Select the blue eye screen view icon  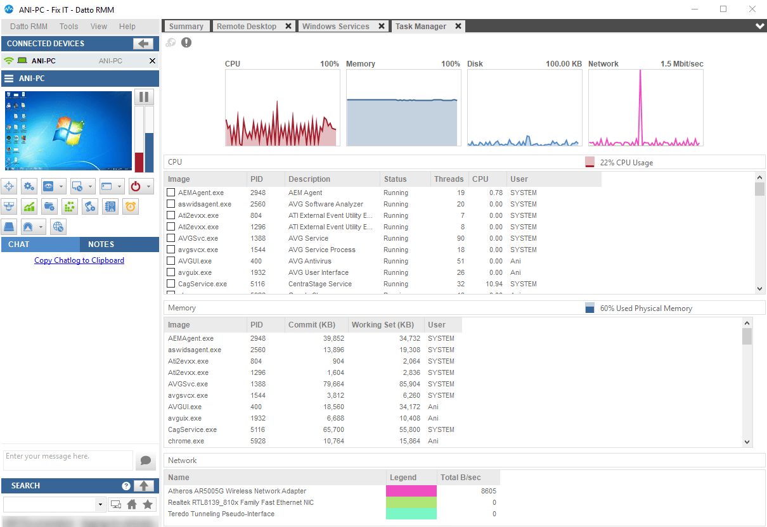(47, 186)
